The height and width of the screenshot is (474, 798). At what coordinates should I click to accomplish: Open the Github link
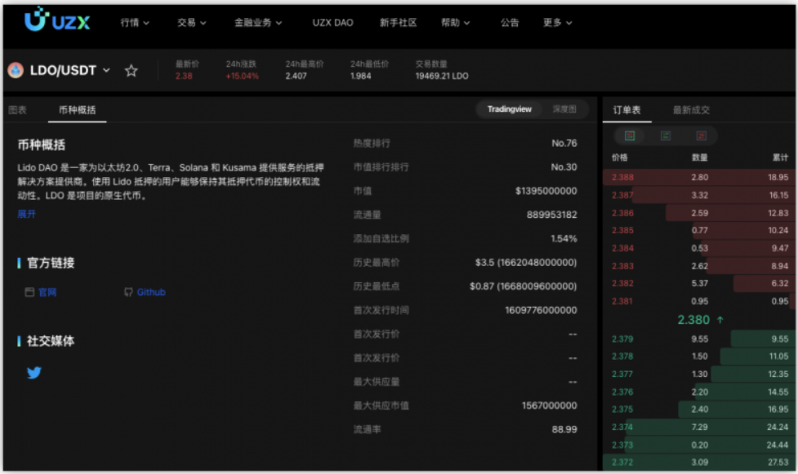click(x=151, y=292)
